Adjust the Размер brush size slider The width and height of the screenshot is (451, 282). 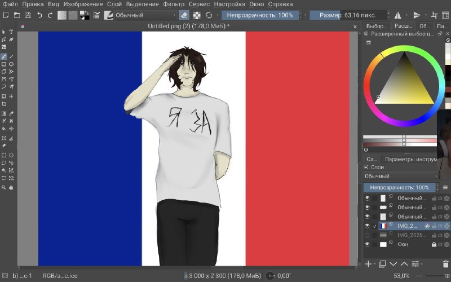(348, 15)
